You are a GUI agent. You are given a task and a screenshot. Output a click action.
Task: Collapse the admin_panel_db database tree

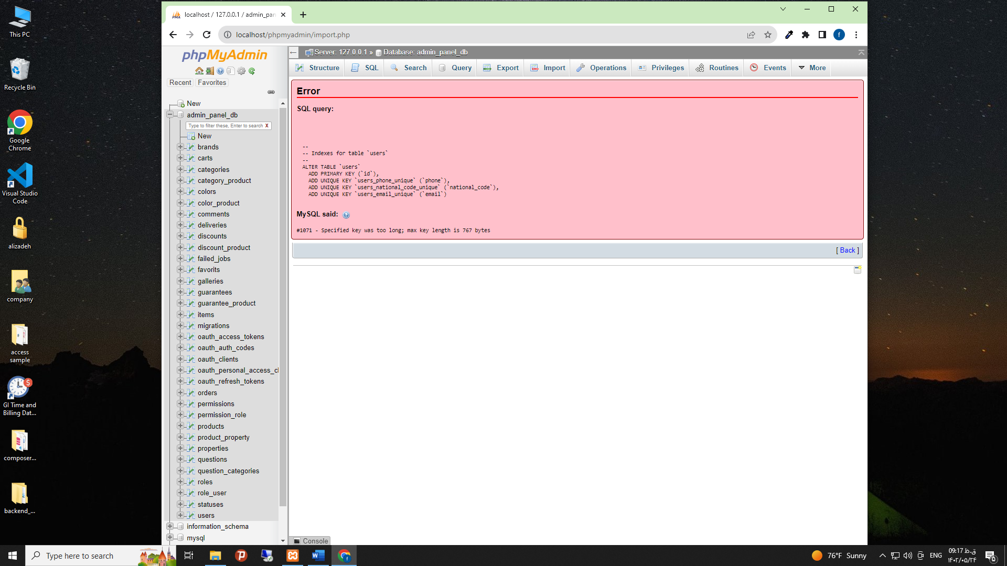point(170,115)
